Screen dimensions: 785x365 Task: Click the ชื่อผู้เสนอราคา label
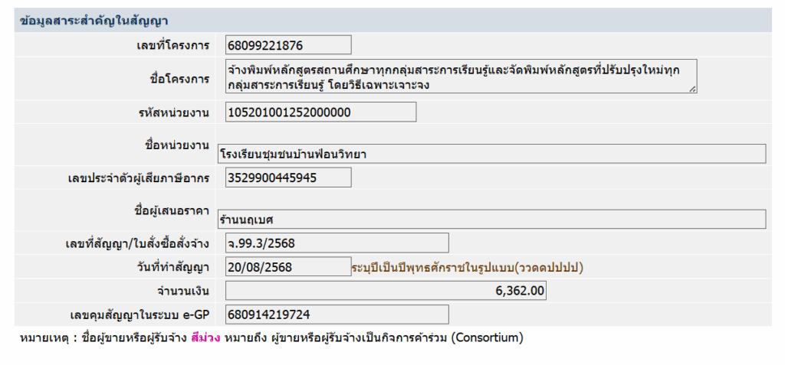pyautogui.click(x=169, y=211)
